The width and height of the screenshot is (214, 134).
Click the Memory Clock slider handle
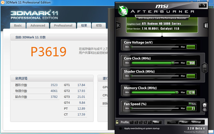click(x=177, y=92)
